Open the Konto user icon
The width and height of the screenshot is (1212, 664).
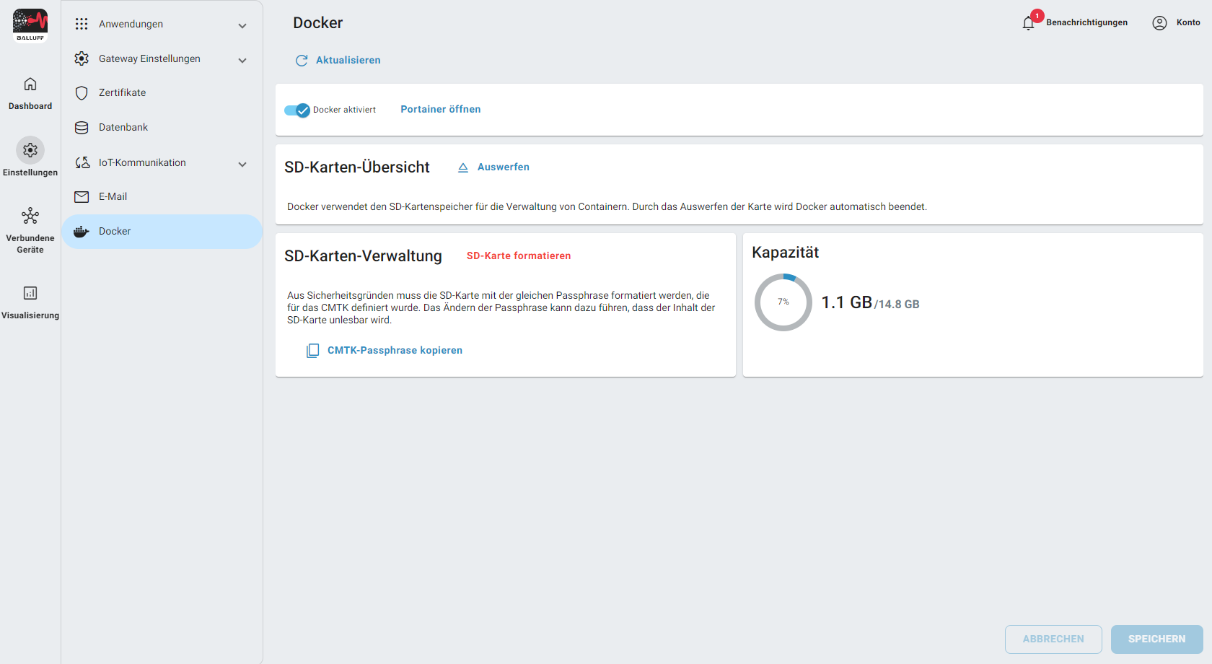pyautogui.click(x=1159, y=23)
